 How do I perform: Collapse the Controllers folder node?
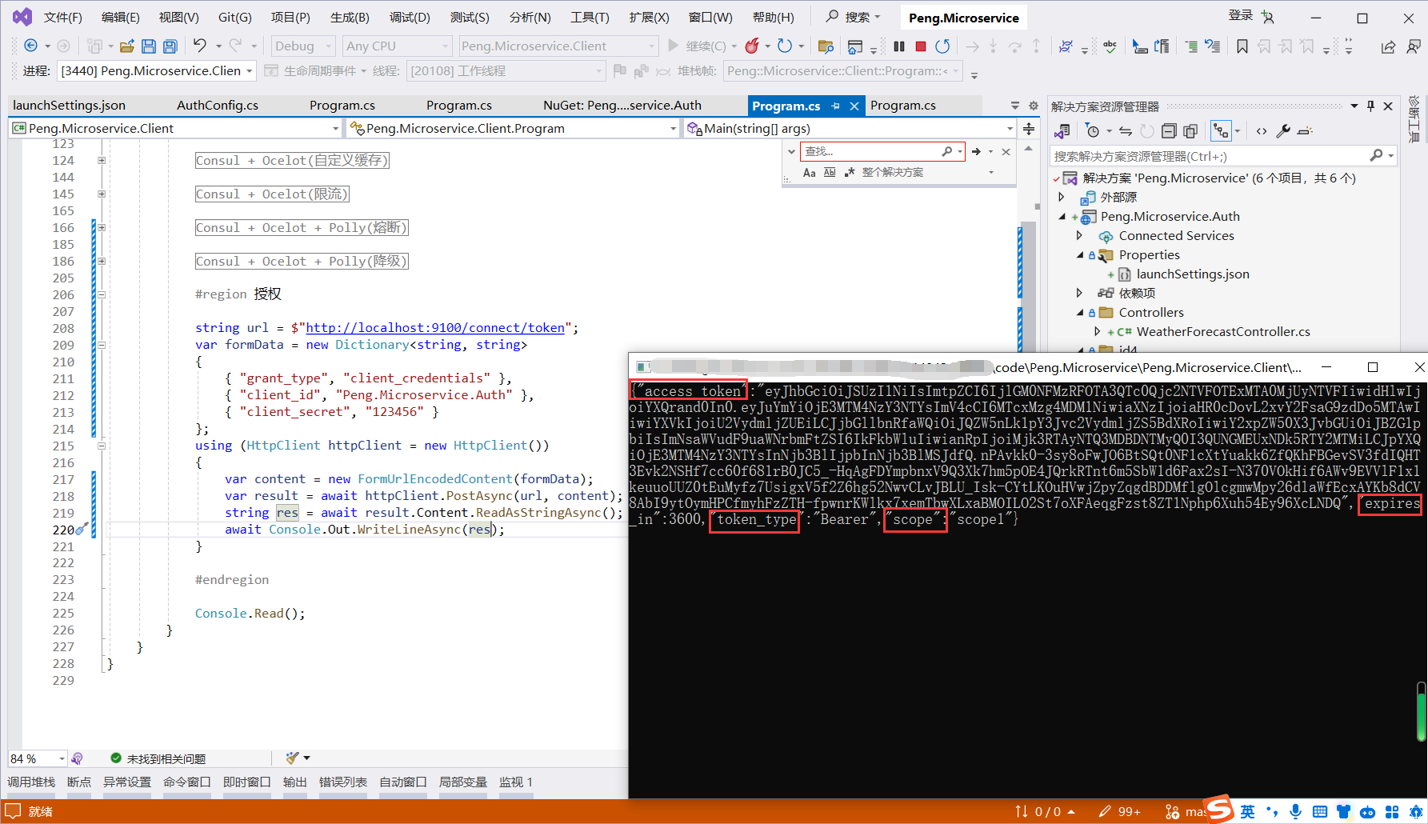pos(1079,313)
